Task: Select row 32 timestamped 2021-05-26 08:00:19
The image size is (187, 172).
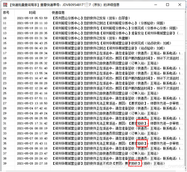Action: (x=92, y=128)
